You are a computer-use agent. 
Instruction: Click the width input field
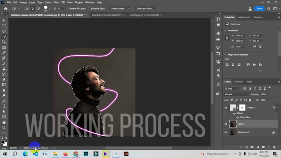click(x=240, y=35)
